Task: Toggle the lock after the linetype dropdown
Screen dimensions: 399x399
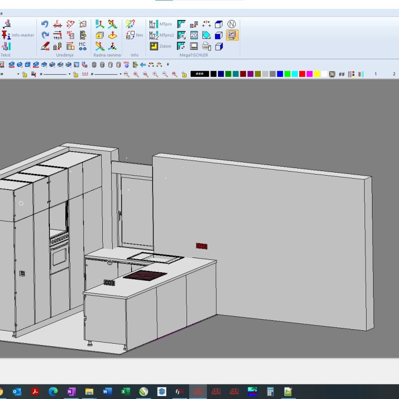Action: 75,74
